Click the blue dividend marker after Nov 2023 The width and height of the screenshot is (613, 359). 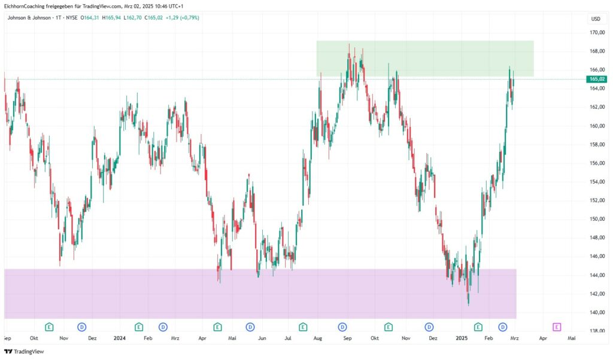pos(81,327)
